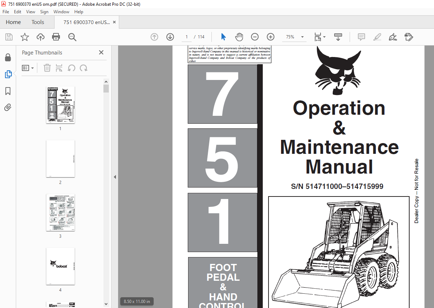Open the Edit menu
The height and width of the screenshot is (308, 434).
18,12
